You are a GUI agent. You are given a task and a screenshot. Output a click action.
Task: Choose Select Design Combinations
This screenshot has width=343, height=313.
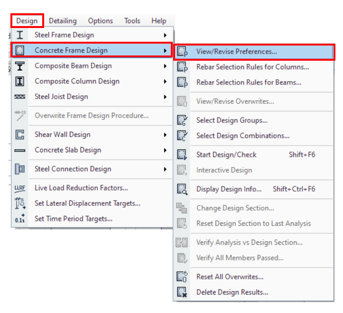click(242, 136)
